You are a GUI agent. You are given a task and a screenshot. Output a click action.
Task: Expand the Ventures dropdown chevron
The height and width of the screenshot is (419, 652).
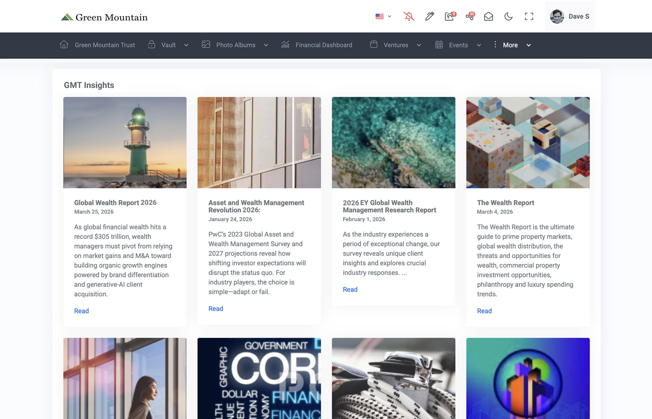(419, 45)
